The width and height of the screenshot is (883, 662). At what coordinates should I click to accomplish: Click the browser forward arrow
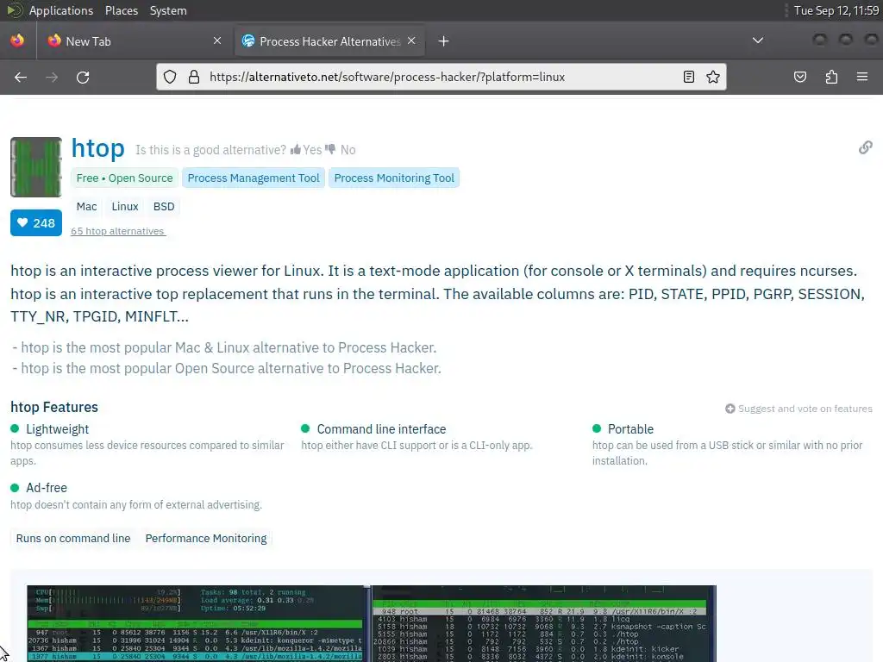pos(52,77)
